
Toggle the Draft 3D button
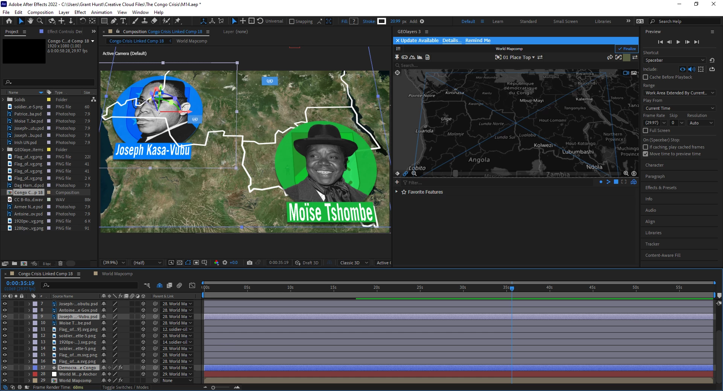[x=307, y=263]
